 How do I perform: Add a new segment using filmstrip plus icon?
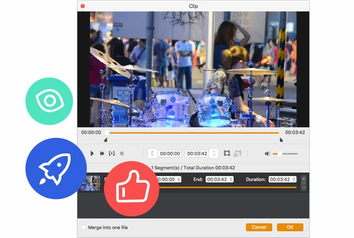point(227,153)
